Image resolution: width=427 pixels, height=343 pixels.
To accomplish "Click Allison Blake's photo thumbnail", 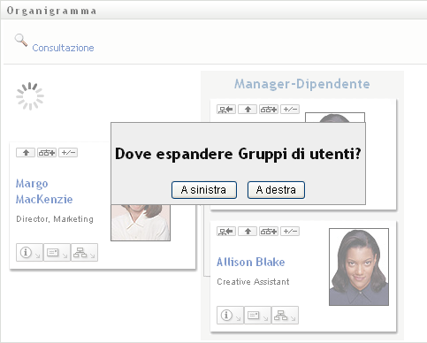I will pyautogui.click(x=359, y=267).
